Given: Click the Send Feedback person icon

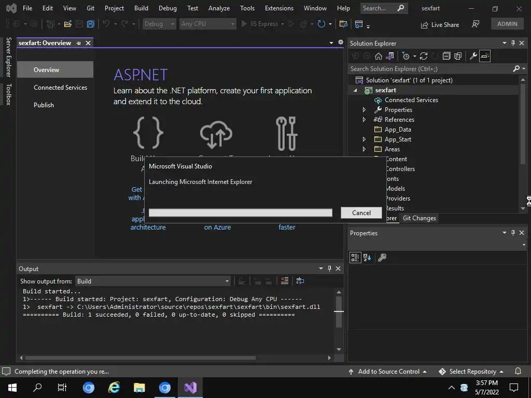Looking at the screenshot, I should 476,24.
